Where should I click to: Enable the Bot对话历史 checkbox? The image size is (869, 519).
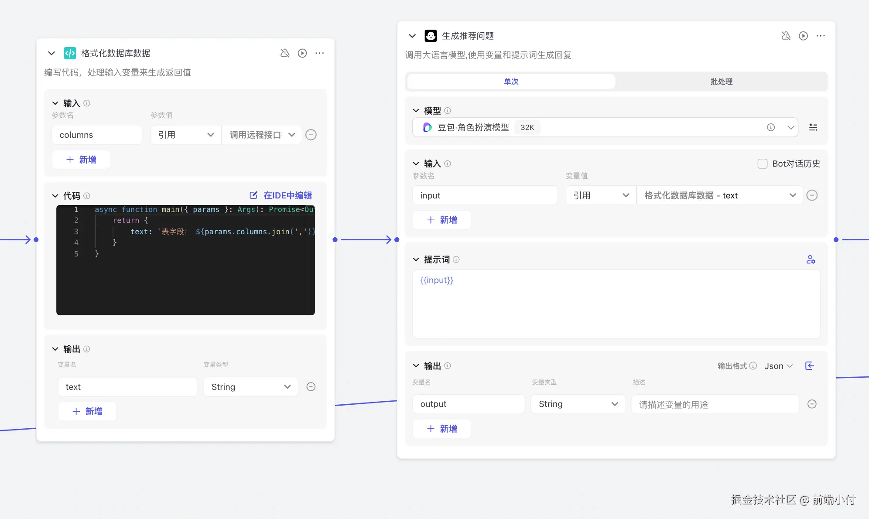pos(763,164)
